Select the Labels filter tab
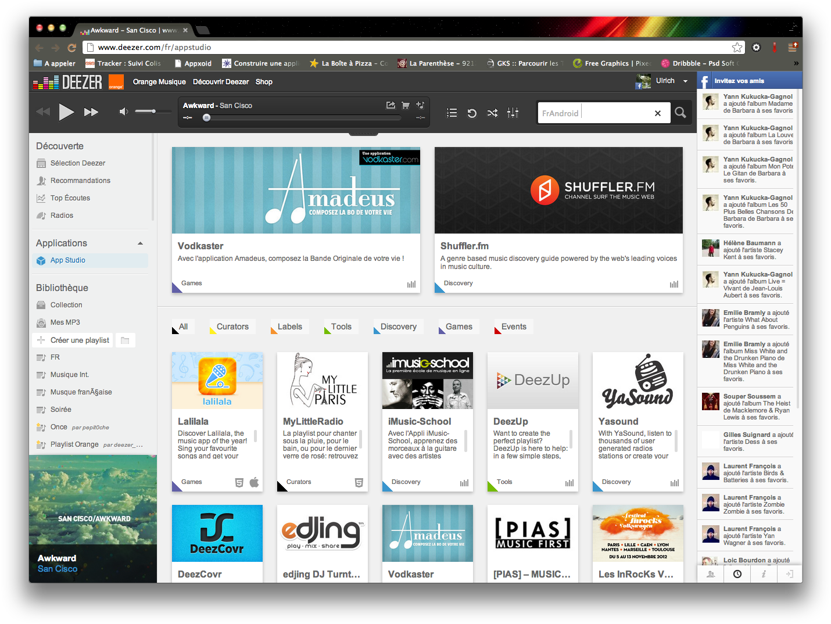The height and width of the screenshot is (624, 831). (x=289, y=327)
